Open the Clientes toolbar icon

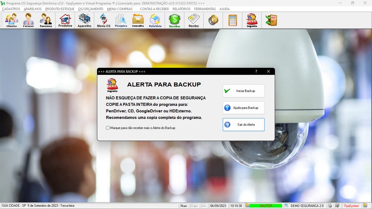12,20
